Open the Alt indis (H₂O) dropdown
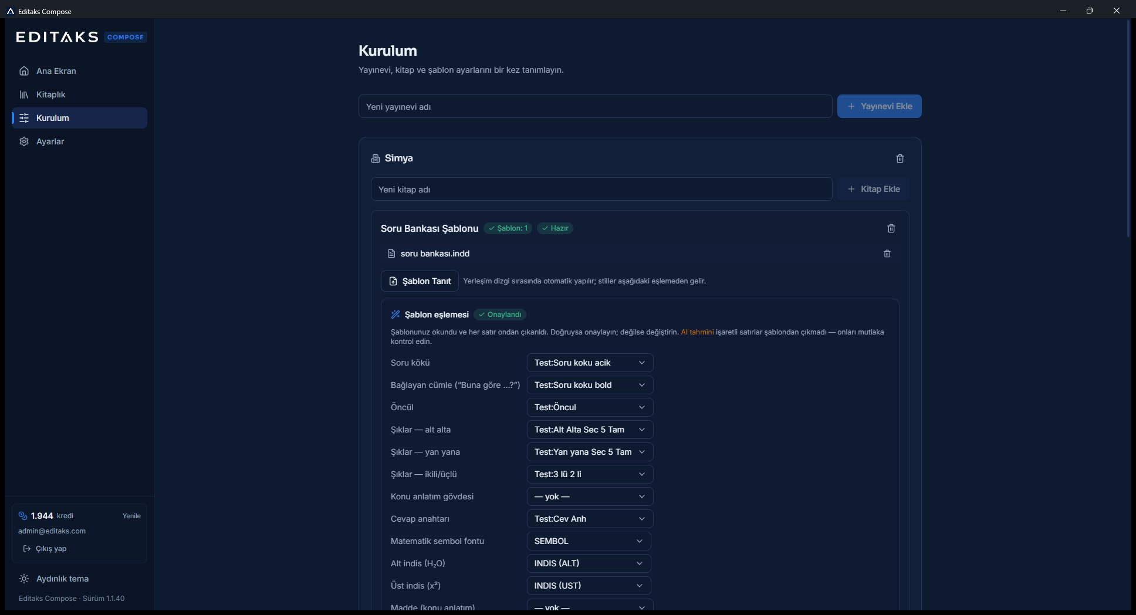1136x615 pixels. tap(589, 563)
